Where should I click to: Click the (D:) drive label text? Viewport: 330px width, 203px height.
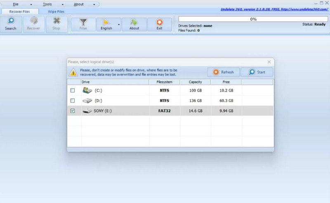click(x=98, y=101)
